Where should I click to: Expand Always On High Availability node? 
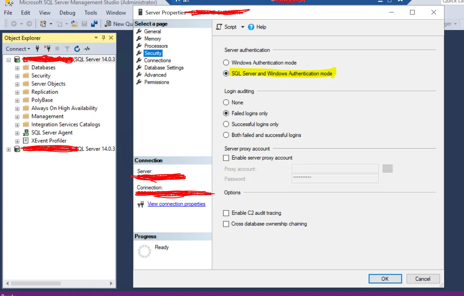(x=17, y=109)
